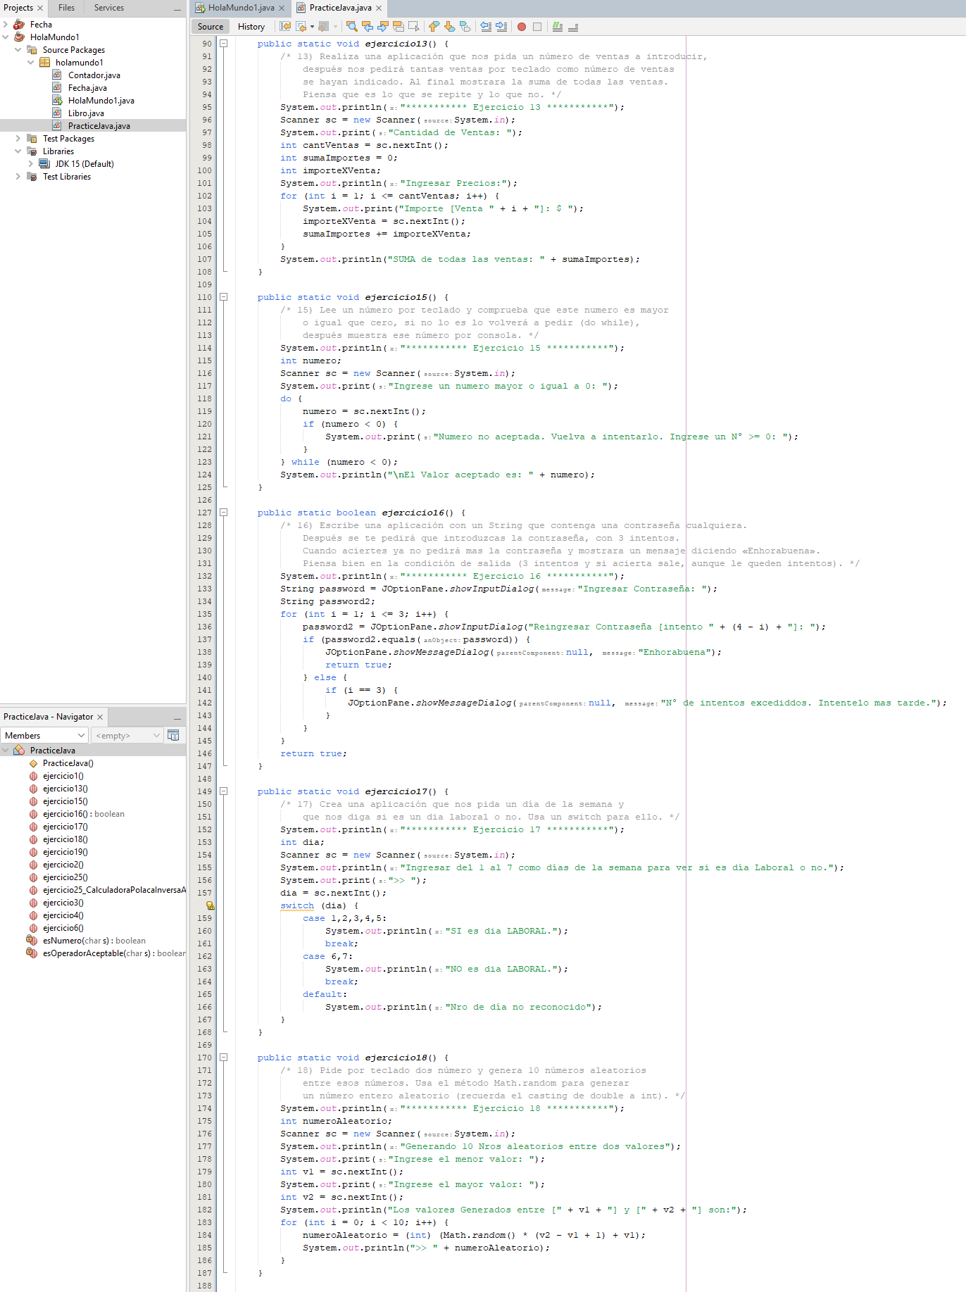
Task: Open the Services tab
Action: coord(109,8)
